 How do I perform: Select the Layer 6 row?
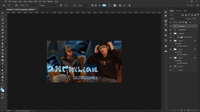184,66
